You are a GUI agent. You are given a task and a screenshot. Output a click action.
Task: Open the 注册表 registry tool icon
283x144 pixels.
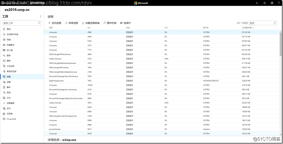[x=4, y=114]
